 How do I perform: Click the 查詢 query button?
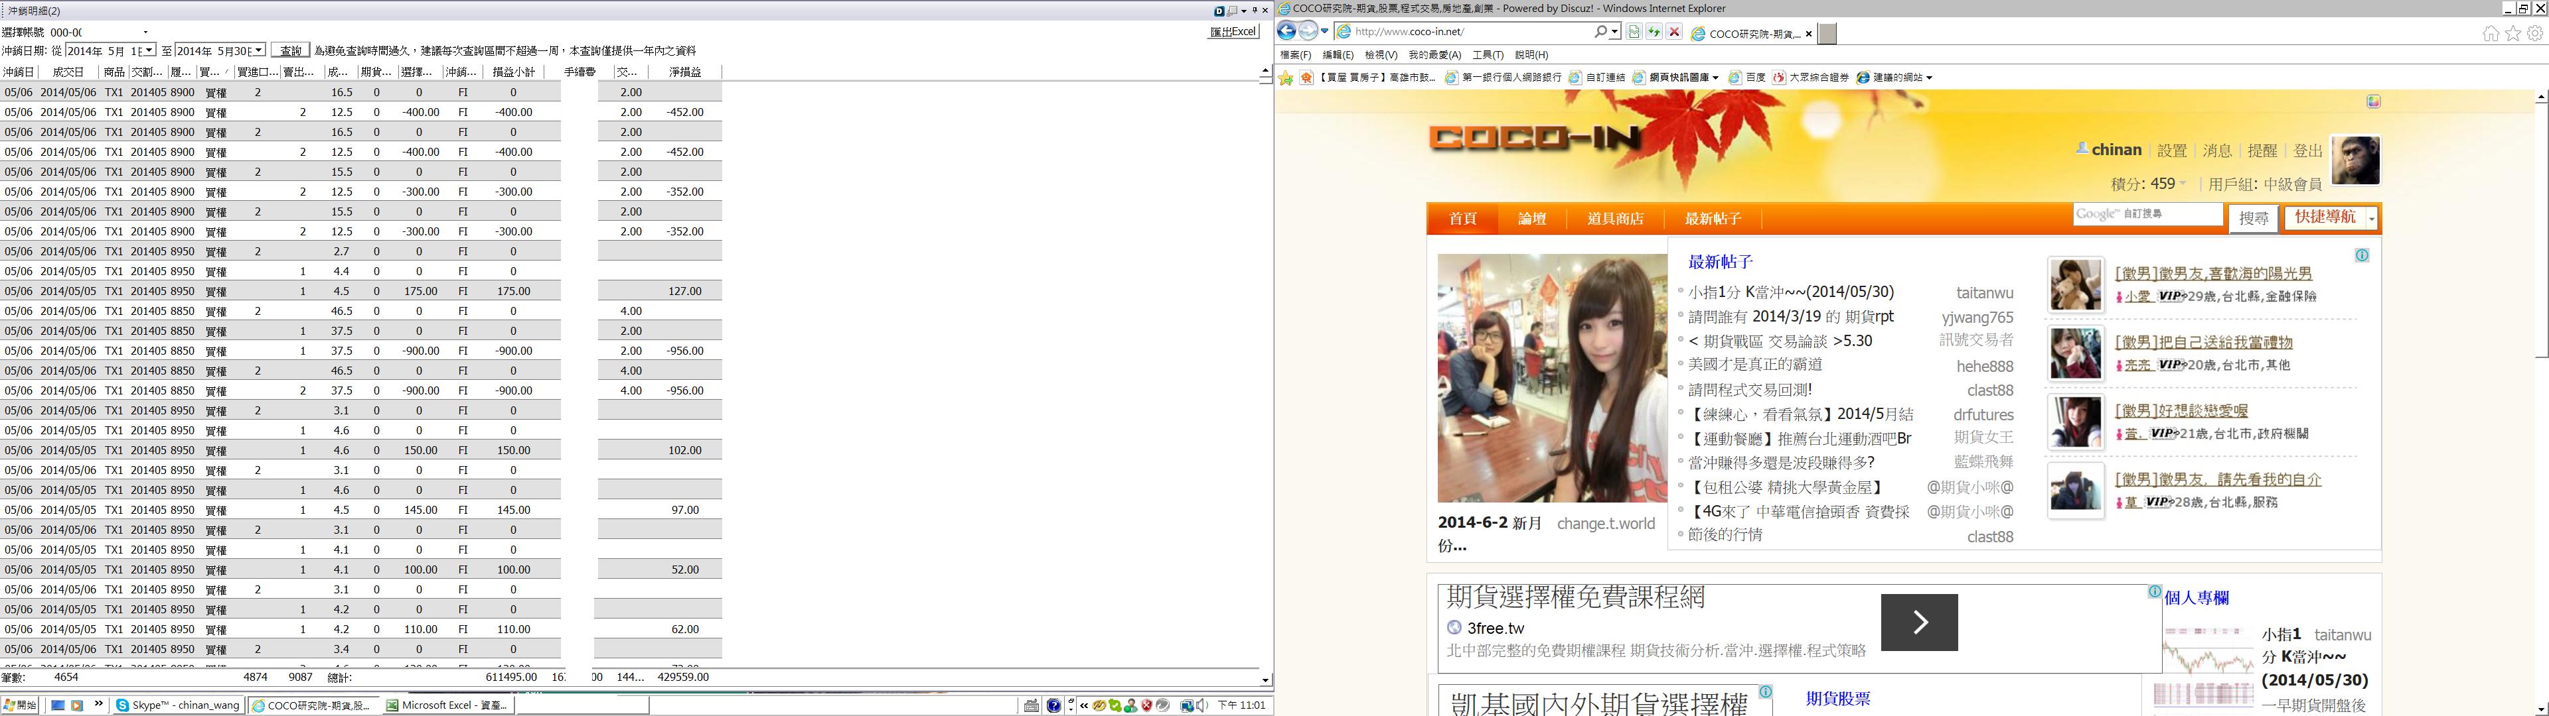pyautogui.click(x=291, y=50)
